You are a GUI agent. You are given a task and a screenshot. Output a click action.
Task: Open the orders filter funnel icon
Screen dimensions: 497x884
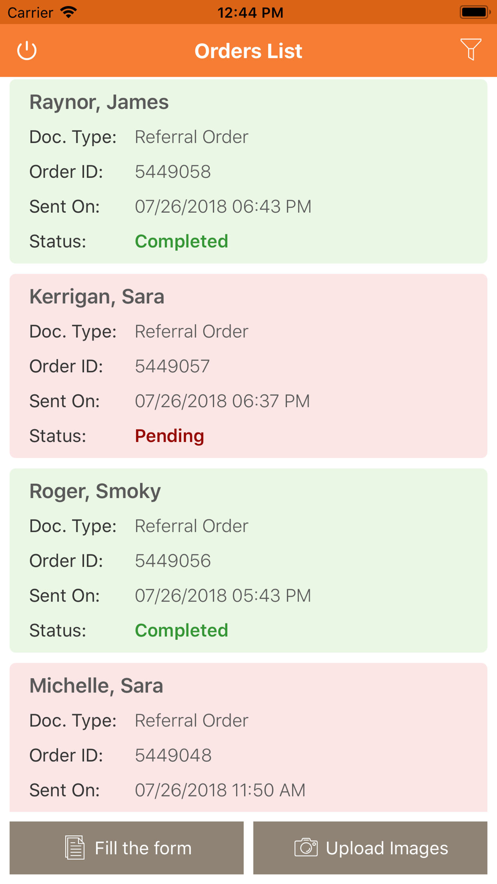tap(470, 49)
